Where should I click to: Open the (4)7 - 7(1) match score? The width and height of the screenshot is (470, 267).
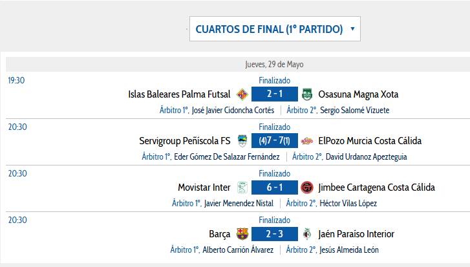pos(275,141)
